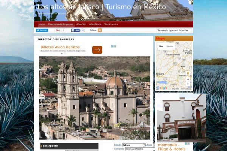This screenshot has width=227, height=151.
Task: Open the Billetes Avion Baratos ad link
Action: (60, 47)
